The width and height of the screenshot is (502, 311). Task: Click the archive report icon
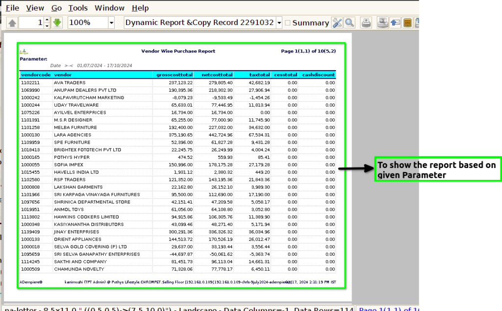(407, 23)
